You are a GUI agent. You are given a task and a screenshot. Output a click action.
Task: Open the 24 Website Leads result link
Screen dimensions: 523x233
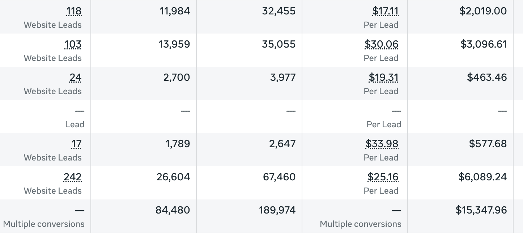(x=76, y=78)
